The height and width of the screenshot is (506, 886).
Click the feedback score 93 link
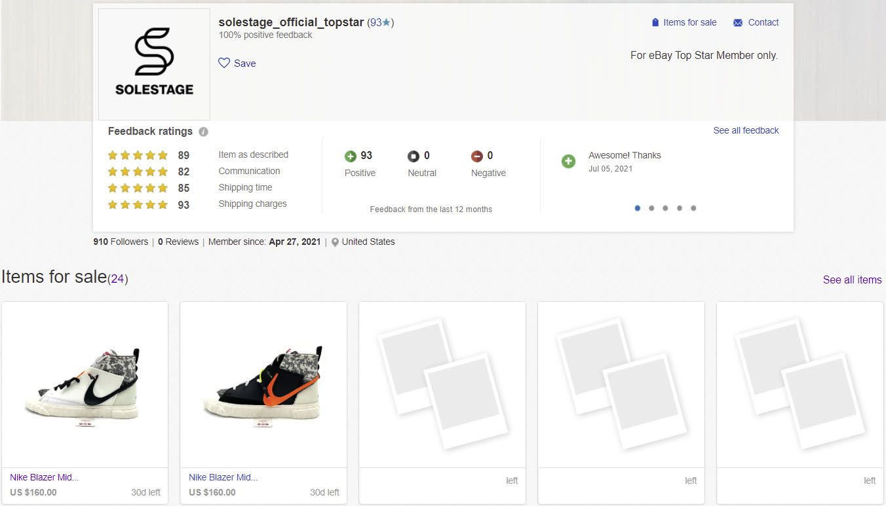(x=376, y=22)
